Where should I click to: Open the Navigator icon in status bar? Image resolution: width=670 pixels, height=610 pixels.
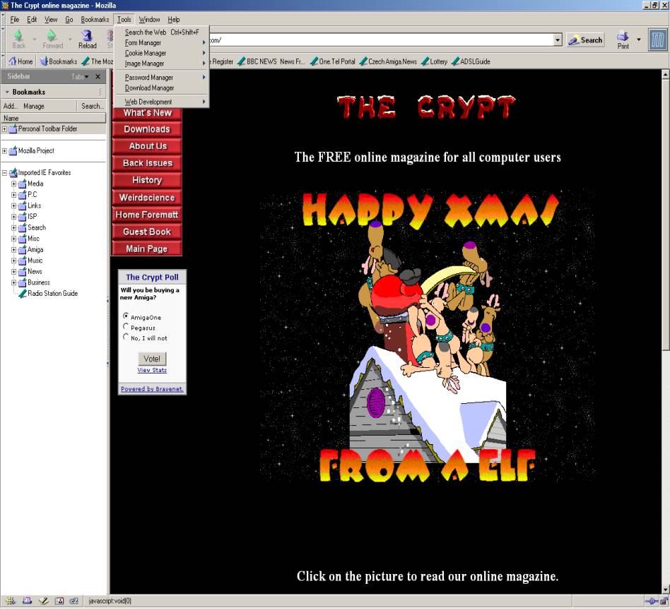10,601
